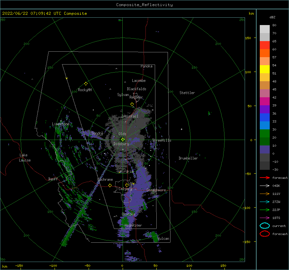Click the Limestone label

61,124
